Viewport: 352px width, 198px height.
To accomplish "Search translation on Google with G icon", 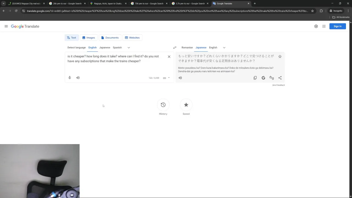I will point(263,78).
